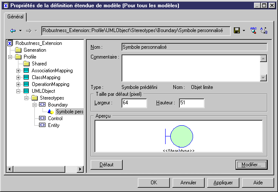This screenshot has width=278, height=192.
Task: Click the Stereotypes folder icon
Action: [x=34, y=98]
